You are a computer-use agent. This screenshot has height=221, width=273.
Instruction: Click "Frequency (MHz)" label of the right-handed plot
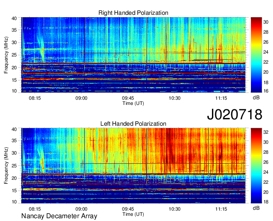coord(6,55)
